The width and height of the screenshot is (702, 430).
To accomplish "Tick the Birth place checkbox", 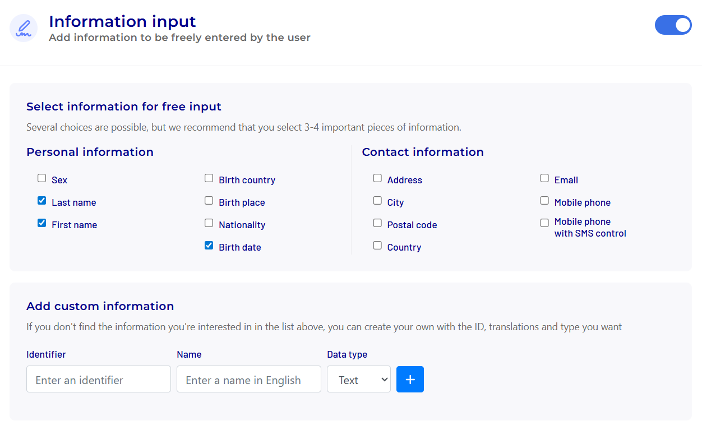I will pos(209,201).
